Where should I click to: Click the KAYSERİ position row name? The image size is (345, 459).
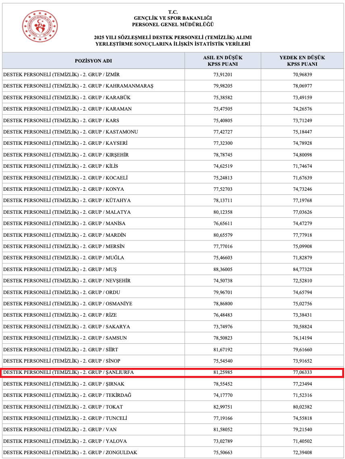point(65,143)
